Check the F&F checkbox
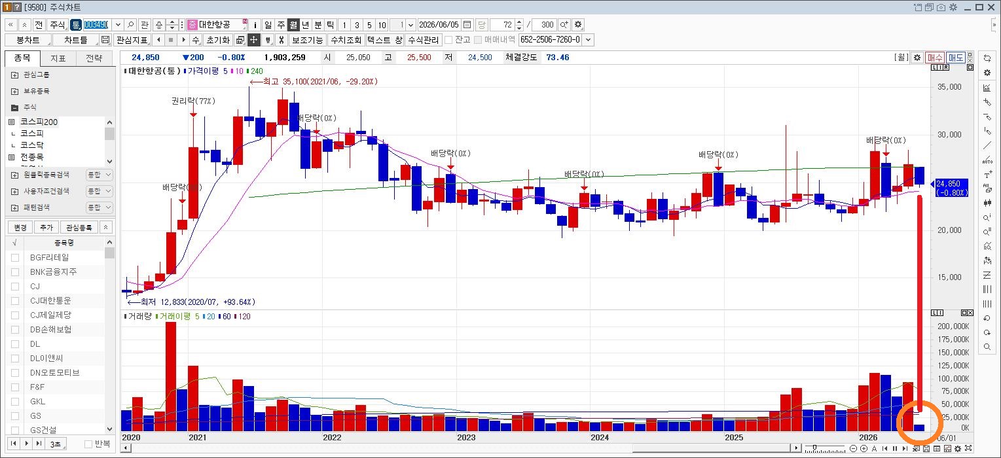This screenshot has height=458, width=1001. coord(15,387)
